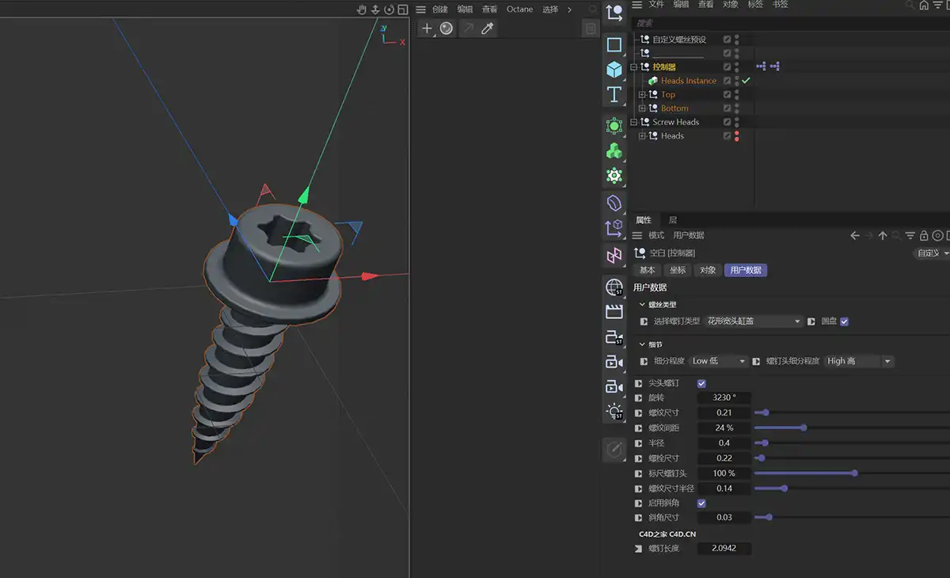950x578 pixels.
Task: Switch to the 坐标 tab
Action: (x=678, y=270)
